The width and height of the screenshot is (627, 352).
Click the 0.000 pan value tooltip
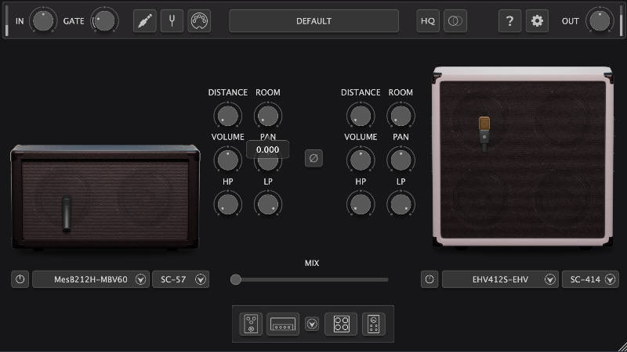267,149
